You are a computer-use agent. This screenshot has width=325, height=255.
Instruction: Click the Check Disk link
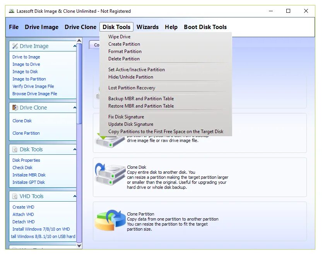tap(22, 168)
